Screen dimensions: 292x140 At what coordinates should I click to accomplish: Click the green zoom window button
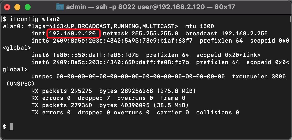(x=28, y=7)
